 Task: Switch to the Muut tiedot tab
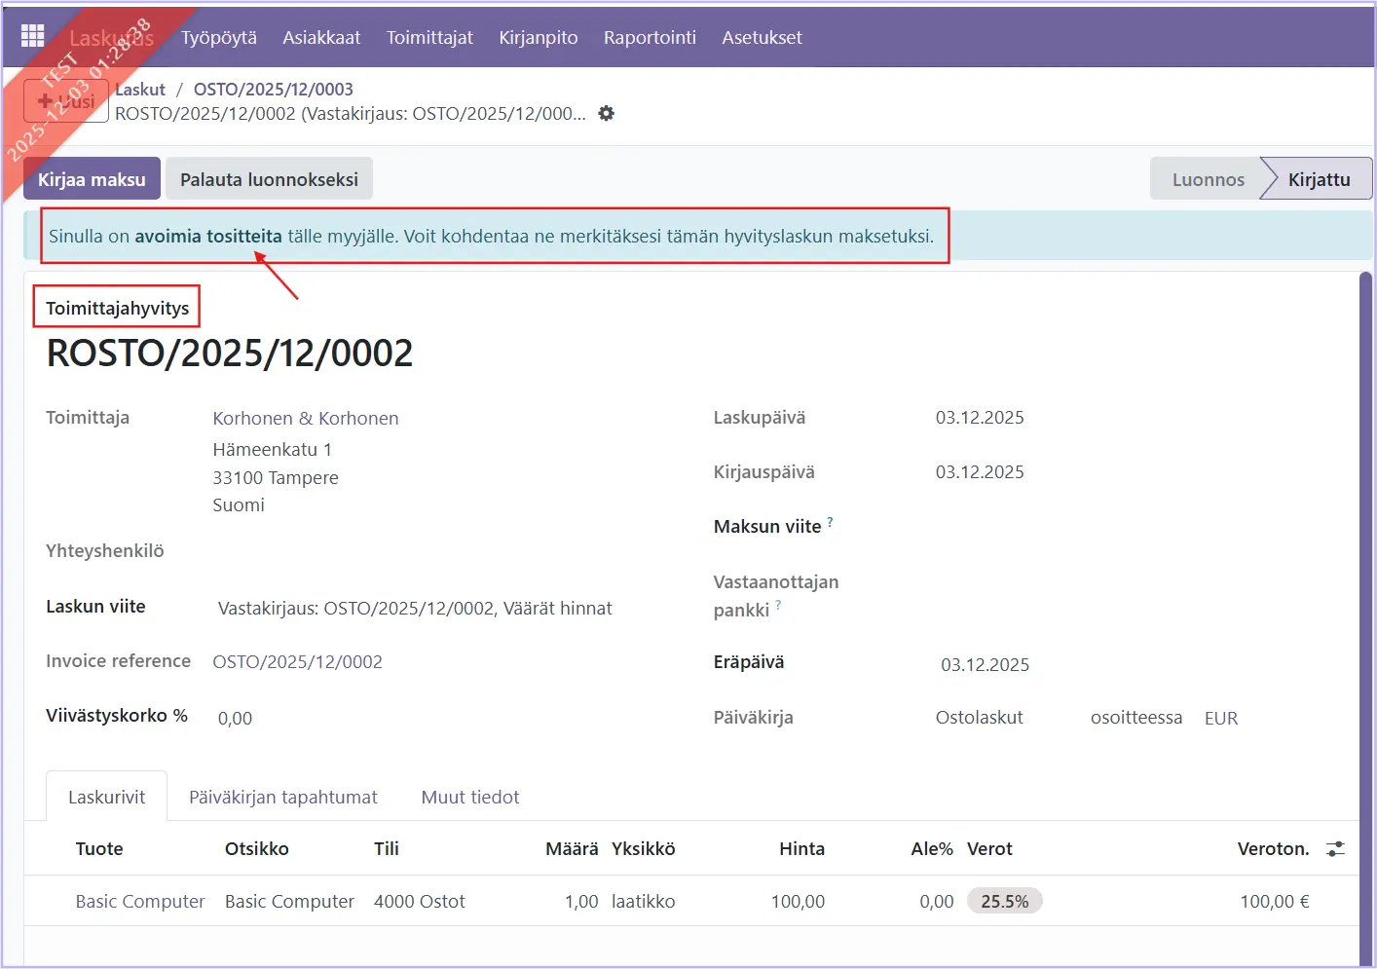469,797
